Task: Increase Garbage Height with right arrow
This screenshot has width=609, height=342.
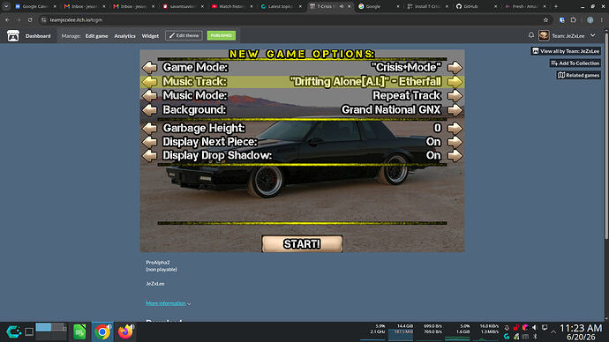Action: [x=455, y=128]
